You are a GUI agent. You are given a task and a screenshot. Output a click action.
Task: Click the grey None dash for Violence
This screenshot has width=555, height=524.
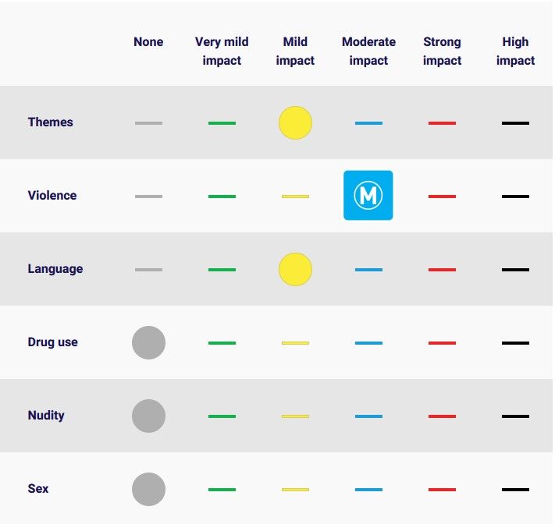point(148,196)
